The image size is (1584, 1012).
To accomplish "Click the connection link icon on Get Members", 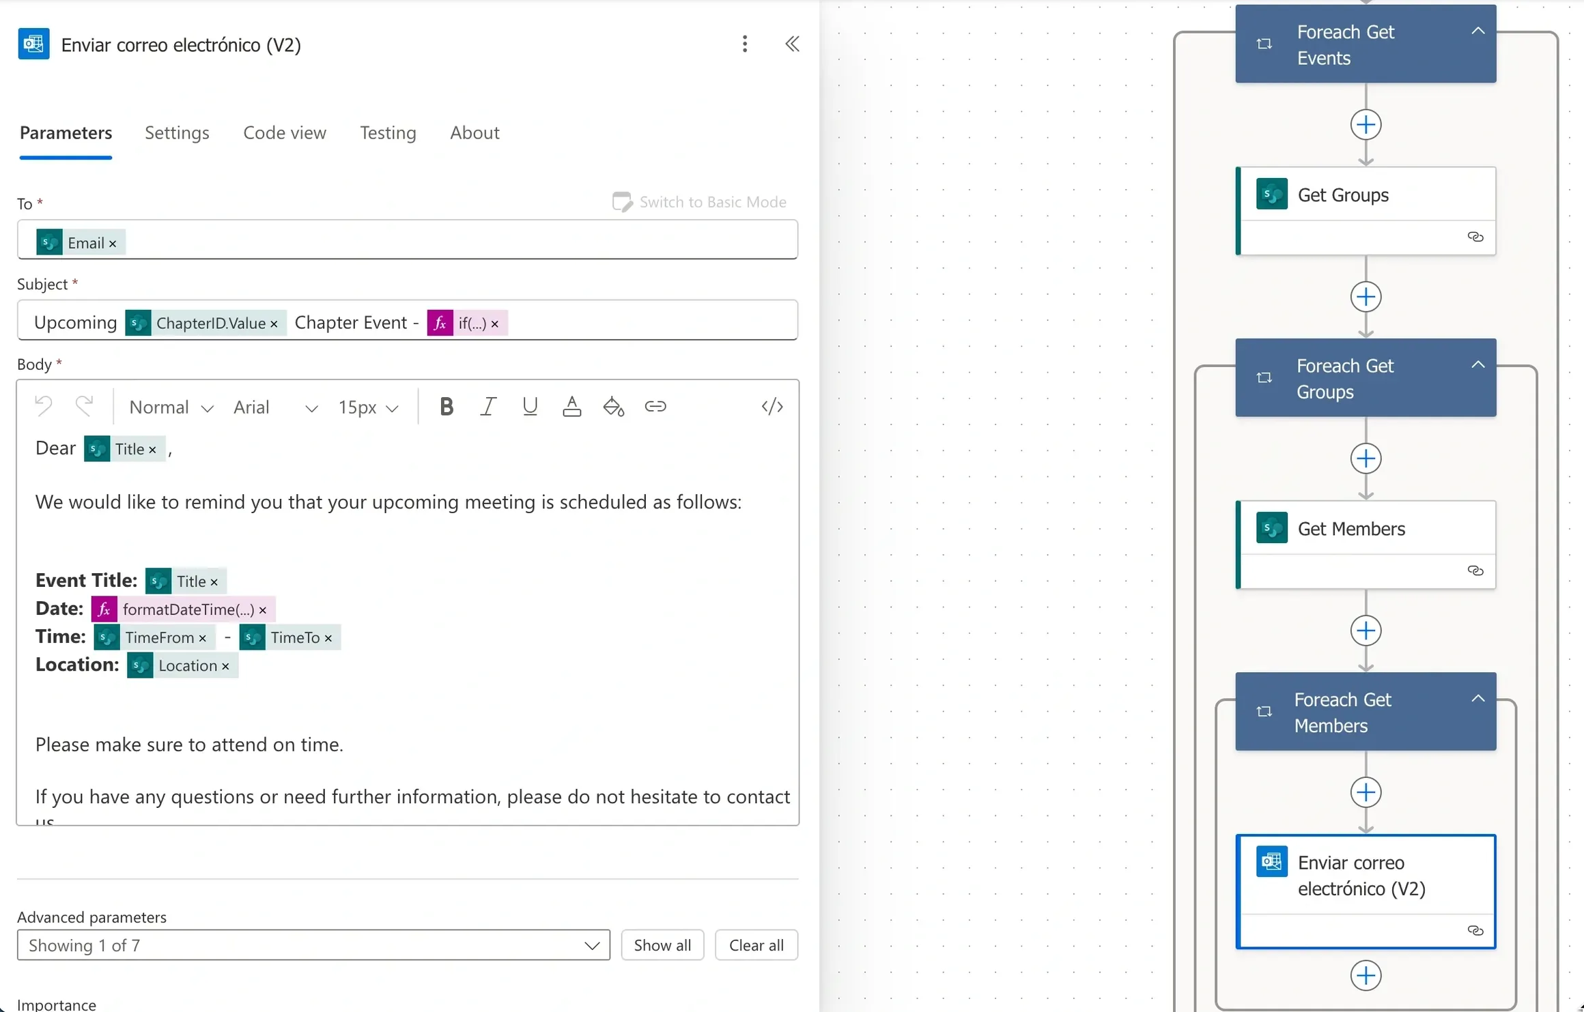I will [x=1475, y=570].
